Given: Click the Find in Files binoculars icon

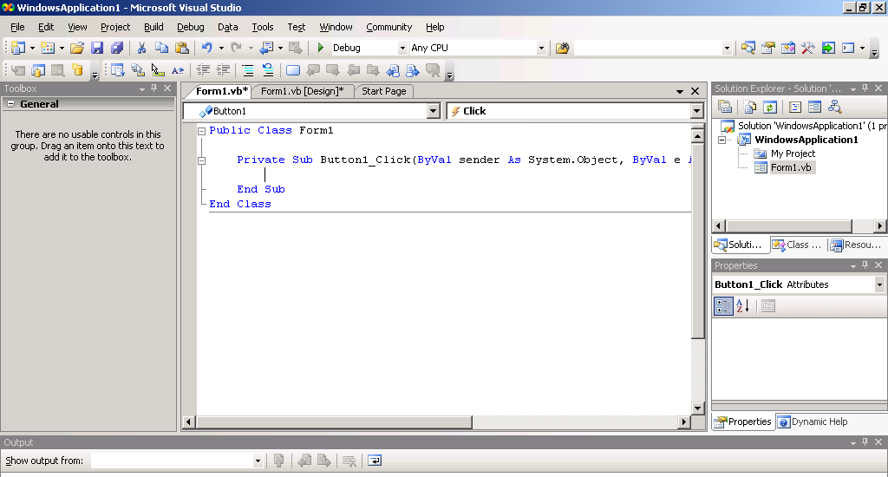Looking at the screenshot, I should pos(562,49).
